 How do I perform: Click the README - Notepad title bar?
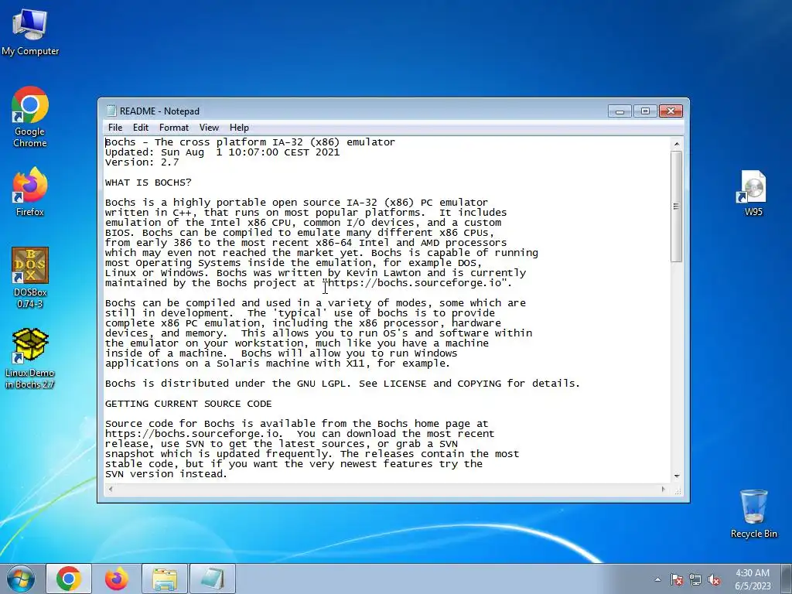(x=353, y=111)
